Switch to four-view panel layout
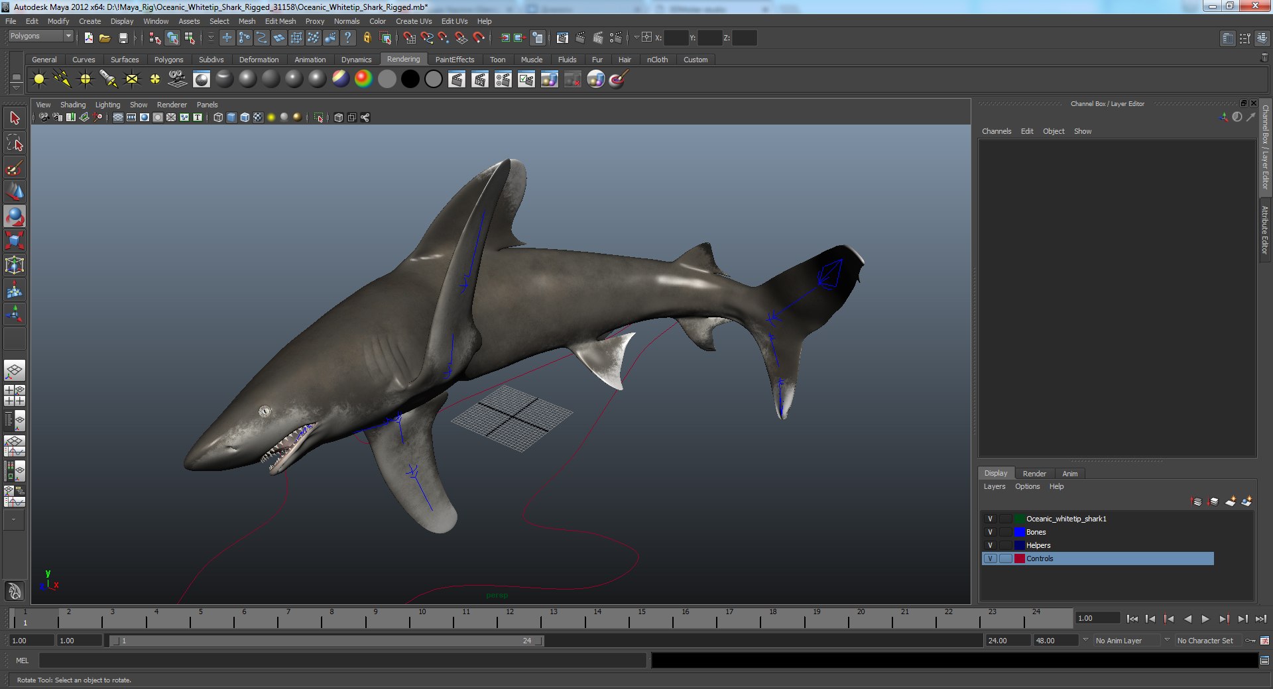Viewport: 1273px width, 689px height. (15, 396)
